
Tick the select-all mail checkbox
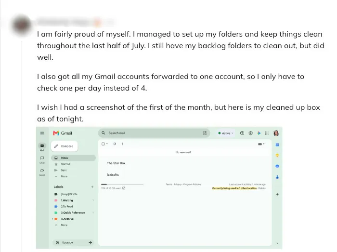[x=103, y=144]
